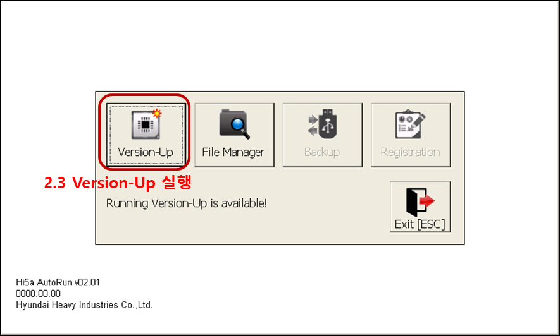
Task: Click the red arrow on the Exit icon
Action: (x=426, y=201)
